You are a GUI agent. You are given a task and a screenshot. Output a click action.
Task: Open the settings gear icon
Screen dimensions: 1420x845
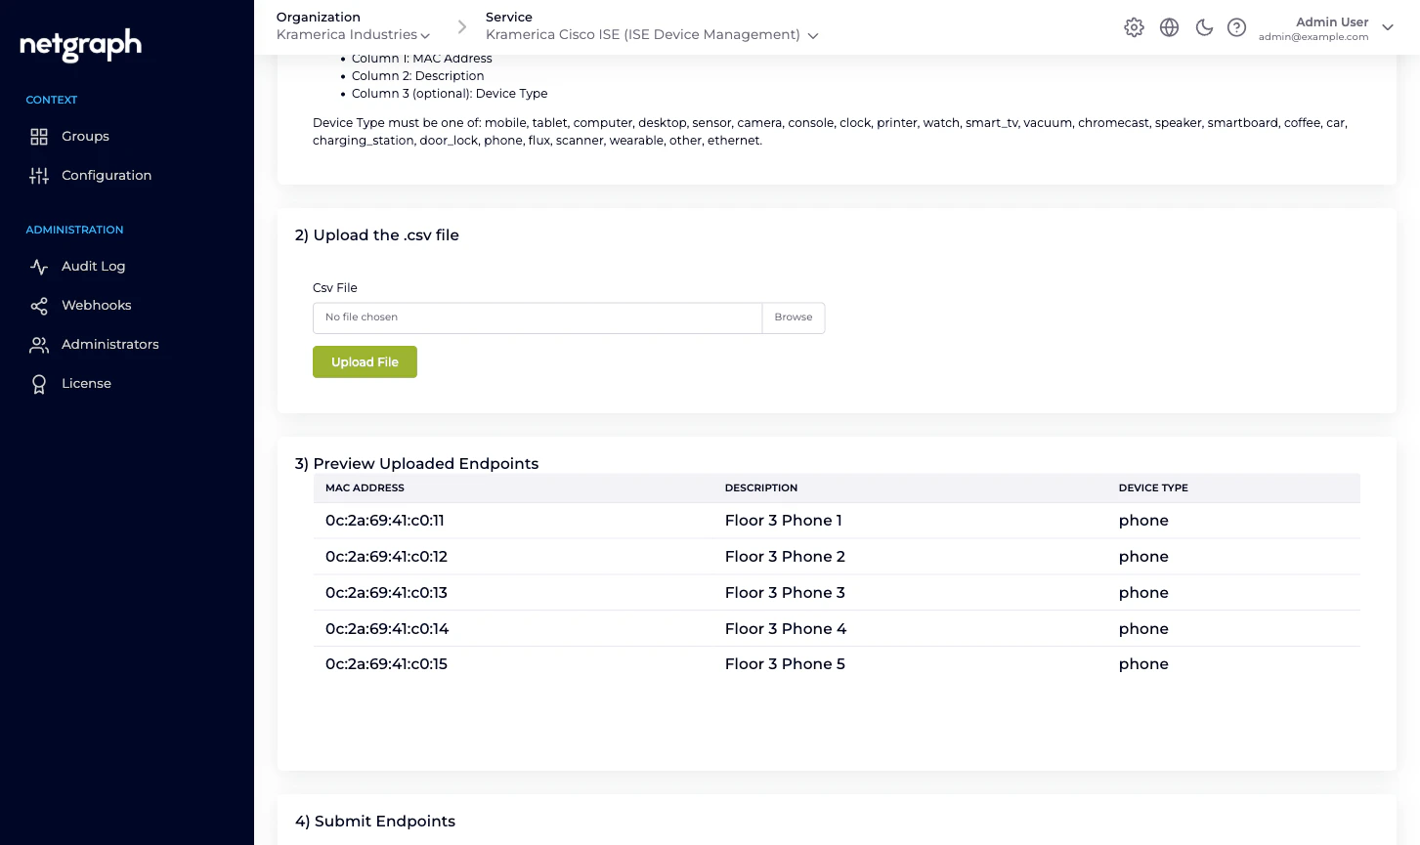[x=1134, y=27]
